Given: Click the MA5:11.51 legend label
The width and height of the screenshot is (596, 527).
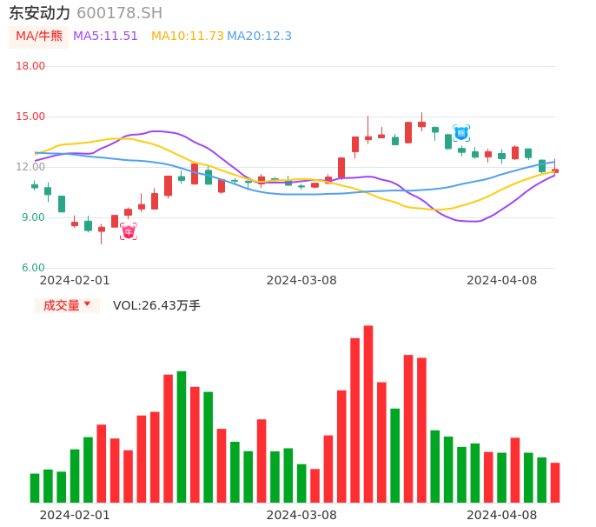Looking at the screenshot, I should [x=105, y=36].
